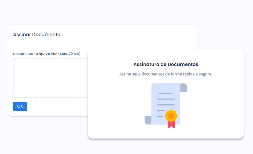Click the bold "Arquivo PDF" text
253x154 pixels.
click(46, 54)
